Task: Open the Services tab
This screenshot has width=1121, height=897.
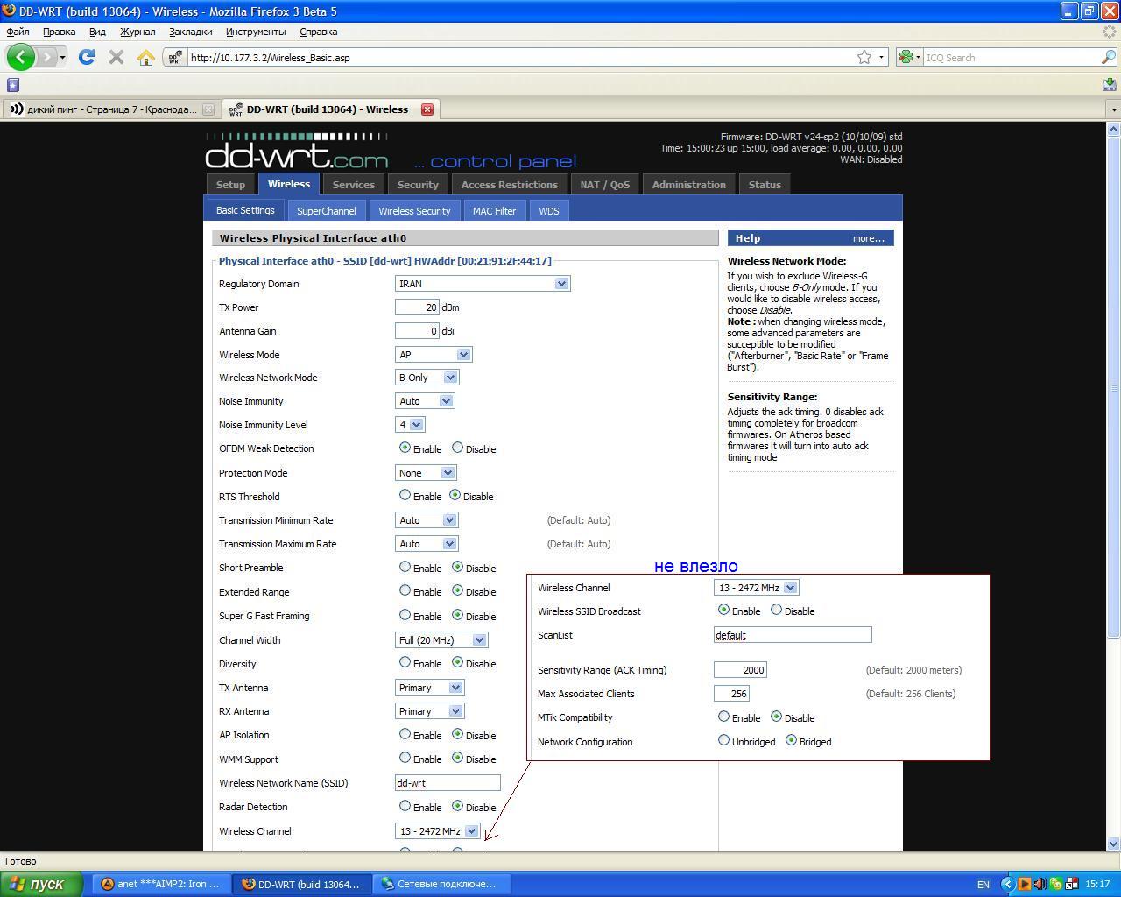Action: (354, 185)
